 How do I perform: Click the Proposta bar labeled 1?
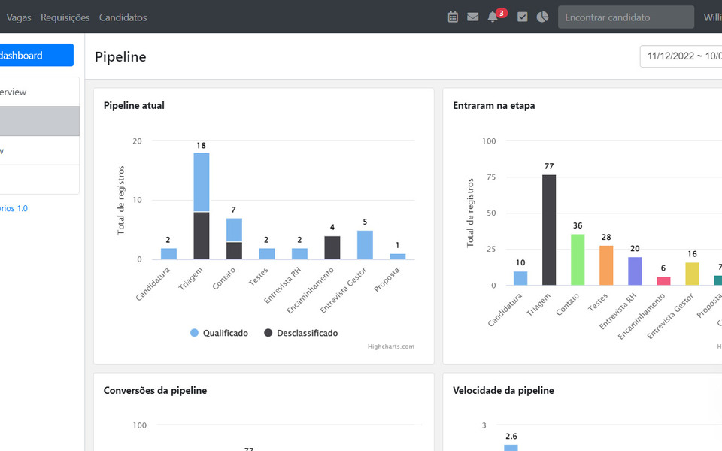point(397,256)
